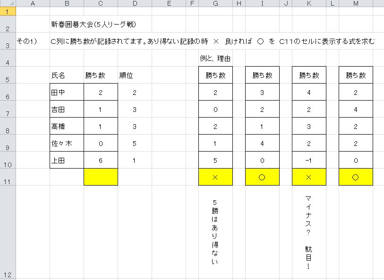Select column C header

pos(101,3)
